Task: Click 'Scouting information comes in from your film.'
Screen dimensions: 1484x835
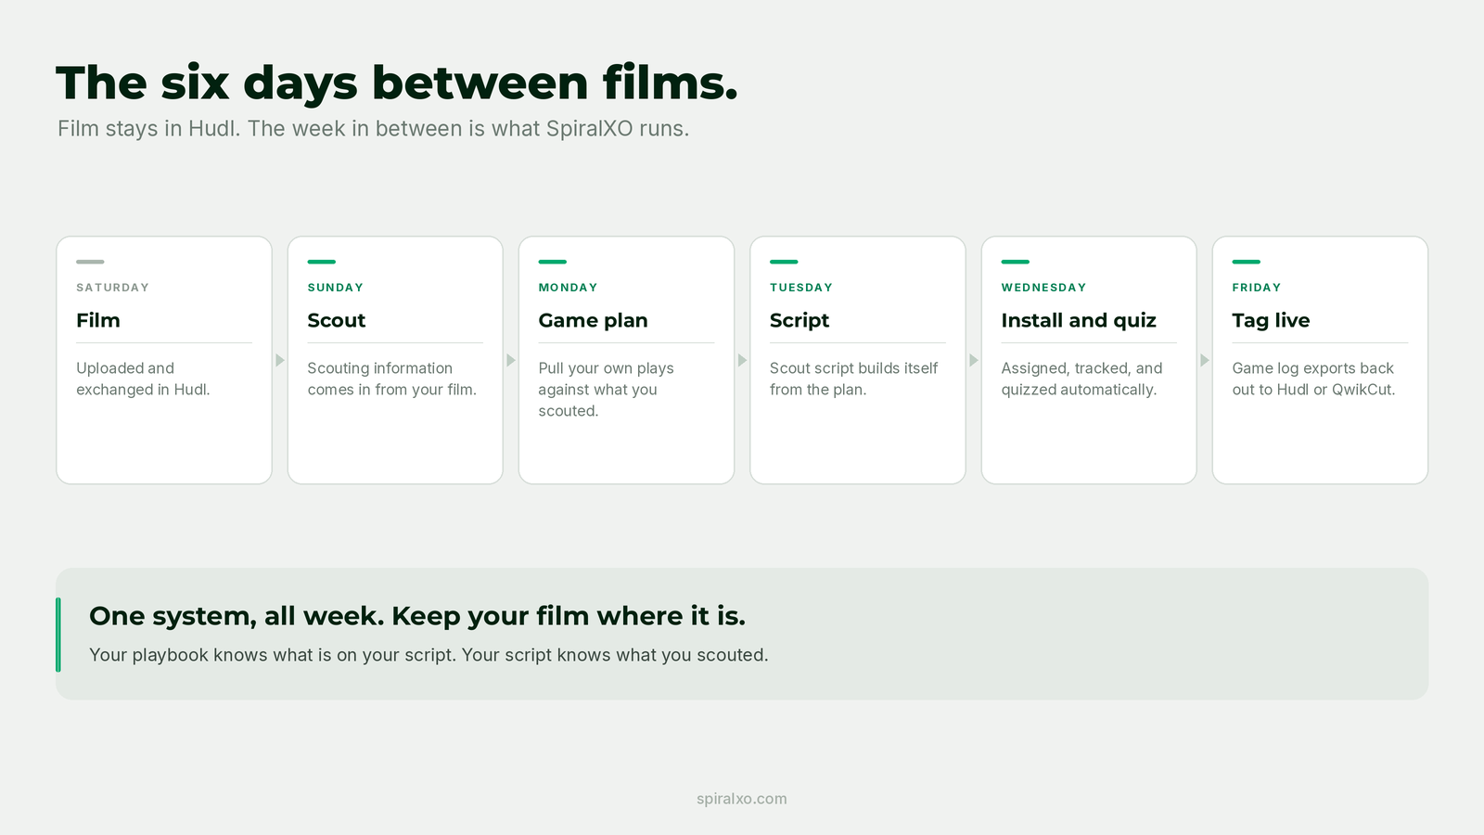Action: point(391,379)
